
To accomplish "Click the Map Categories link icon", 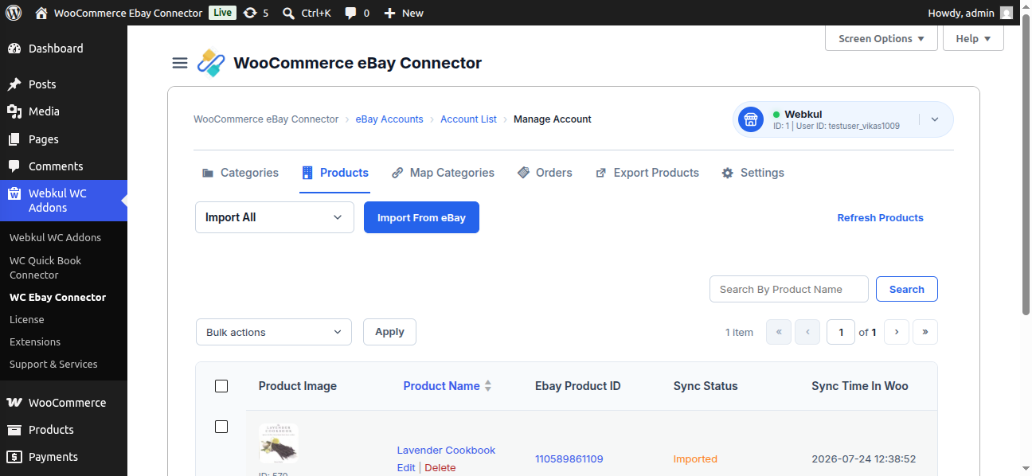I will pos(397,173).
